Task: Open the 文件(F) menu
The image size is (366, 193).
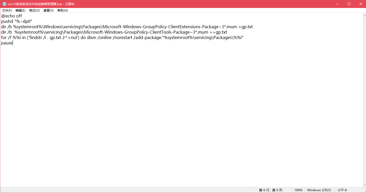Action: (x=7, y=11)
